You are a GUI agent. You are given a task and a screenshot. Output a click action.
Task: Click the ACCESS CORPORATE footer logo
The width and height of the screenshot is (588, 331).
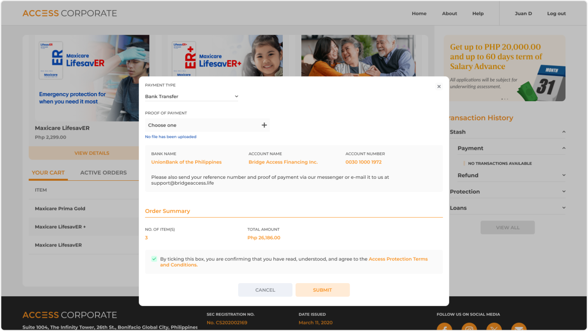click(70, 315)
